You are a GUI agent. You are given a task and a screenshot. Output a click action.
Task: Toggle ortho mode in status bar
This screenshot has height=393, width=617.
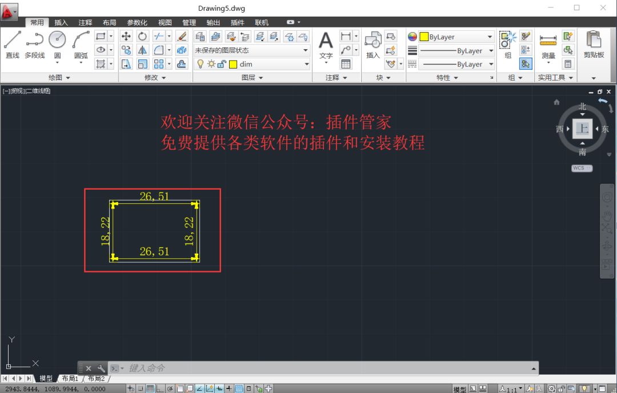(160, 388)
